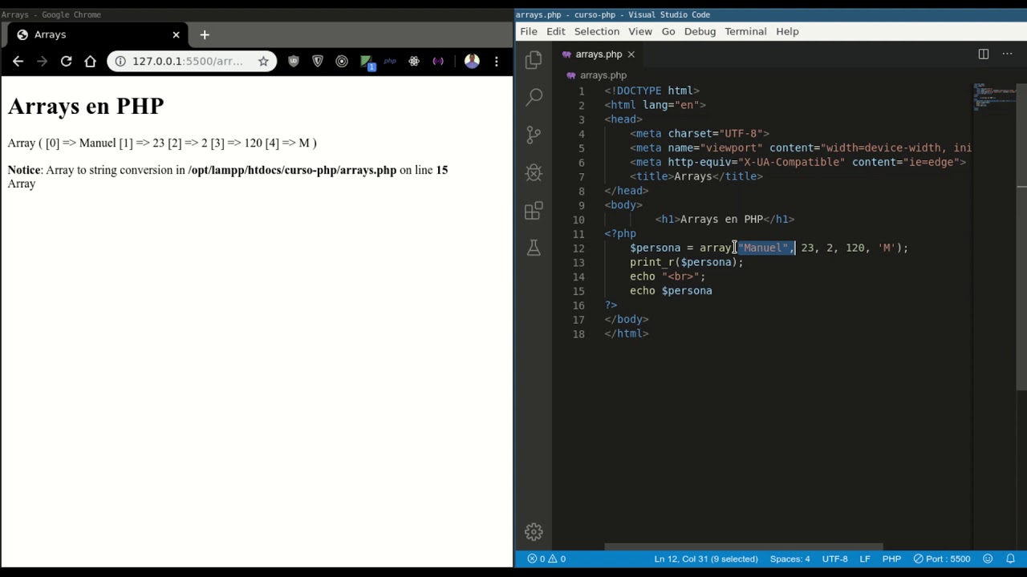Open the File menu in VS Code
This screenshot has width=1027, height=577.
[x=529, y=31]
